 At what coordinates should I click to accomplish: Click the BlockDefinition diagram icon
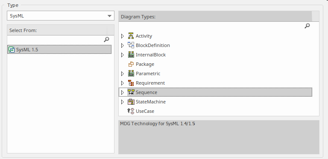pyautogui.click(x=131, y=45)
